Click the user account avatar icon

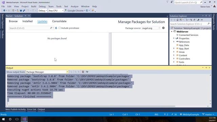215,6
